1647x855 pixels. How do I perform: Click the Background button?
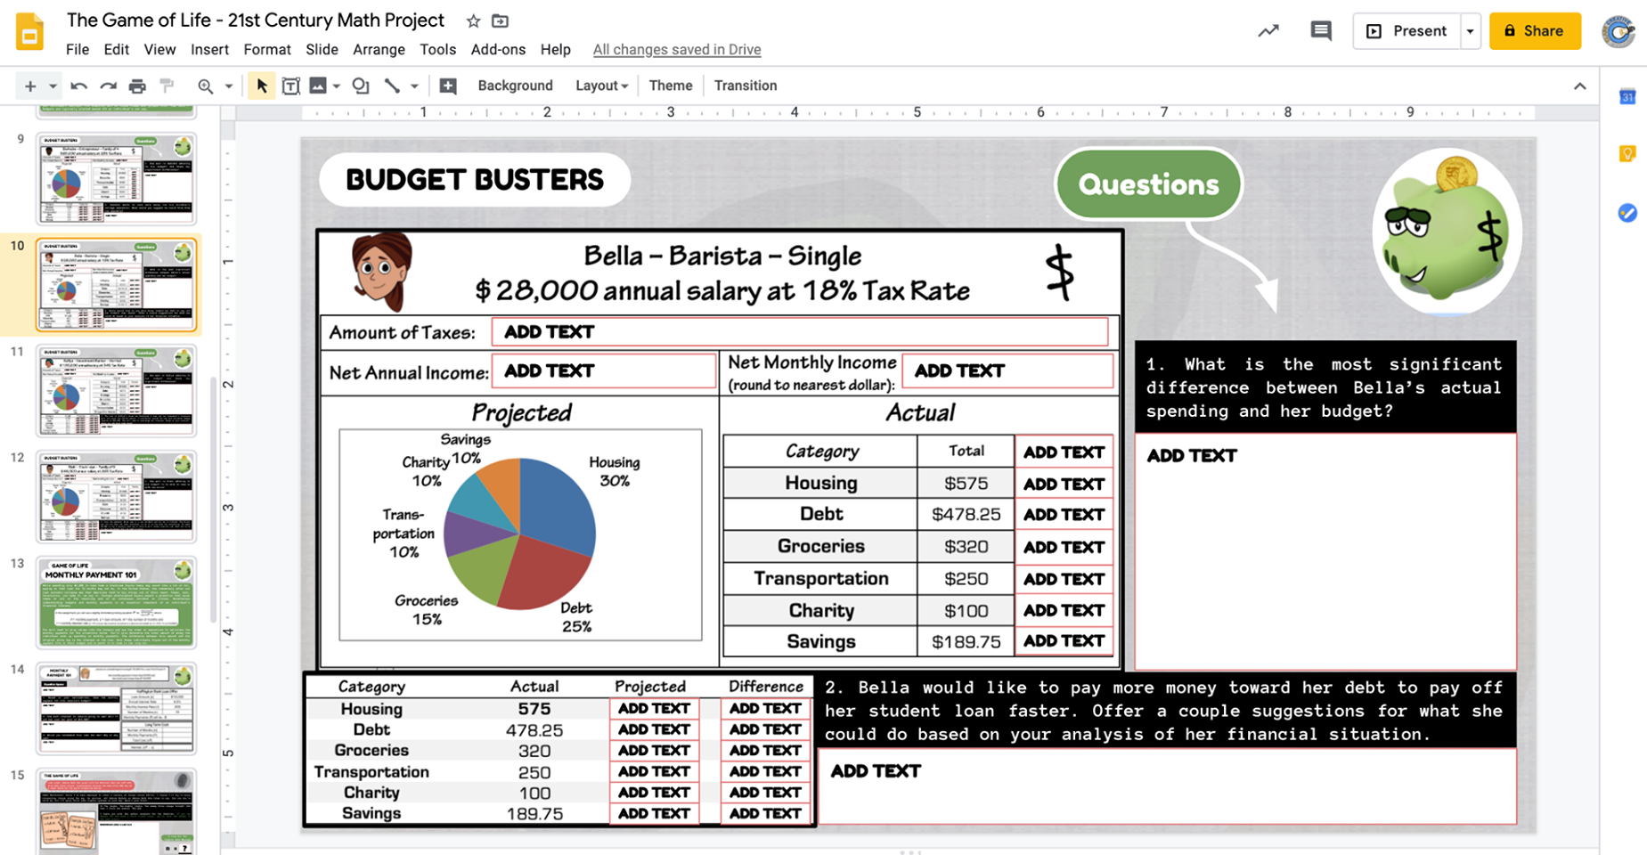click(515, 85)
